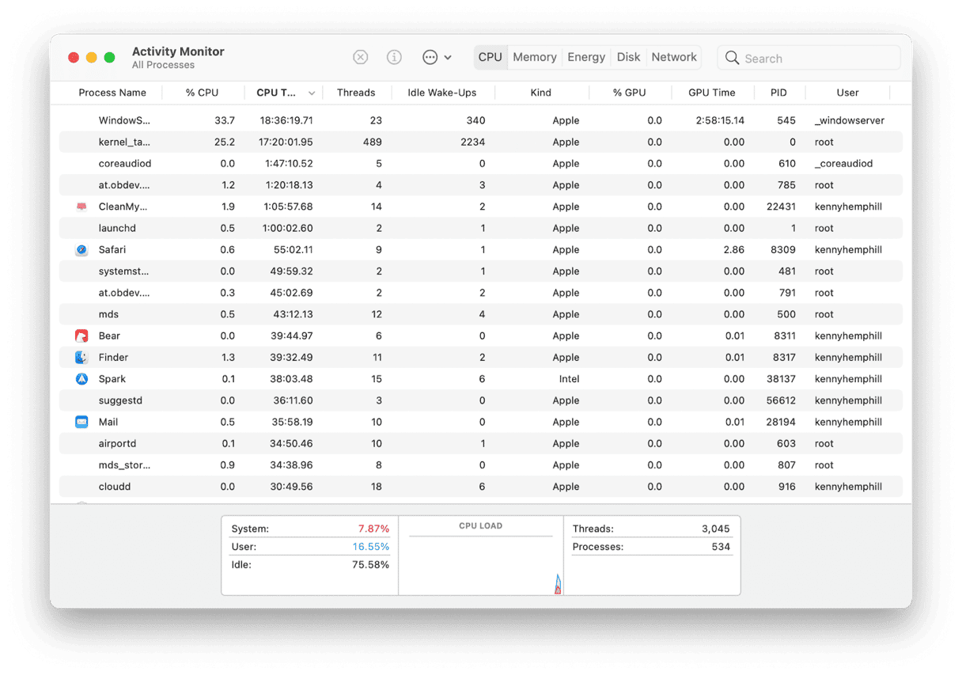Open the ellipsis more options menu
The width and height of the screenshot is (962, 675).
tap(437, 57)
